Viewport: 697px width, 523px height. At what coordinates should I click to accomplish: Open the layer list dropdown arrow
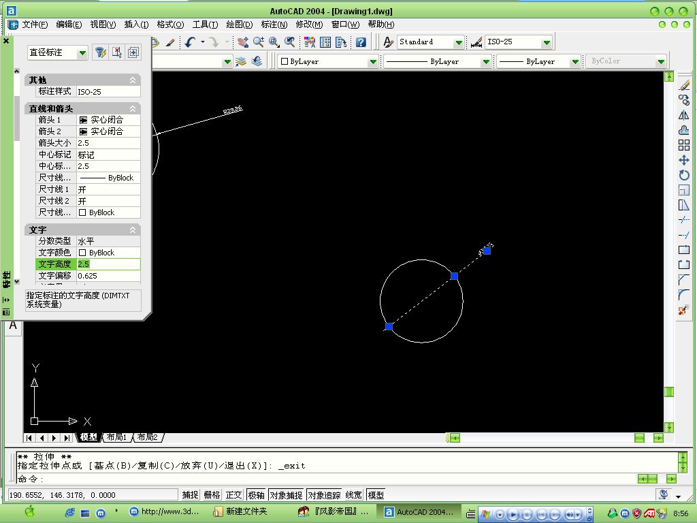point(227,62)
